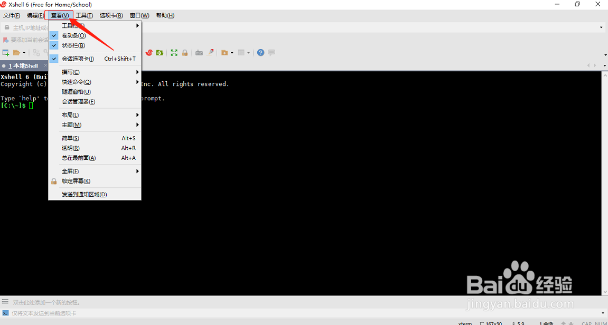608x325 pixels.
Task: Expand the 全屏(F) full screen submenu
Action: point(95,171)
